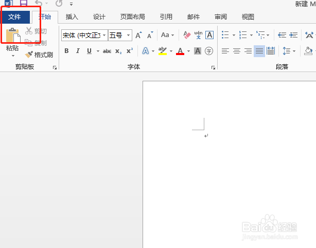Screen dimensions: 316x248
Task: Toggle italic formatting
Action: coord(78,51)
